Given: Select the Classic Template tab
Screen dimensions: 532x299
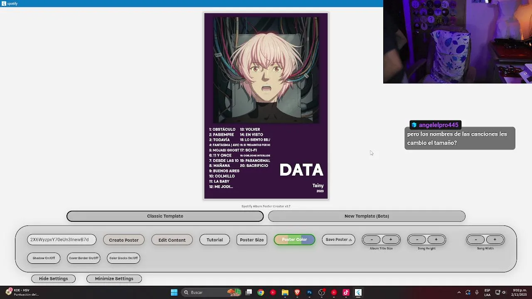Looking at the screenshot, I should [165, 216].
